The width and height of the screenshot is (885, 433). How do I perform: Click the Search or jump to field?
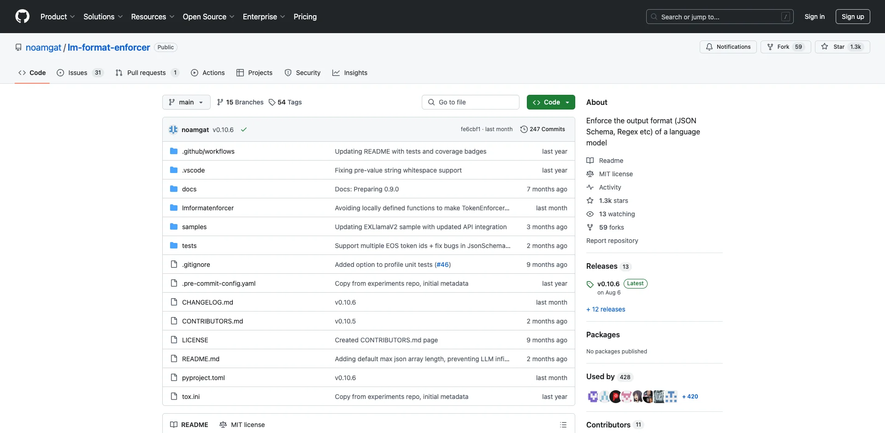720,17
